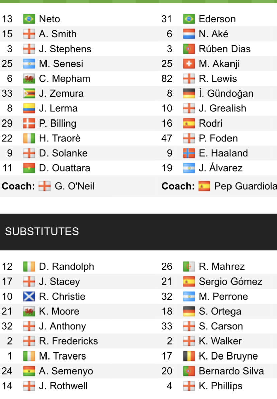
Task: Click the Norway flag next to E. Haaland
Action: pos(189,153)
